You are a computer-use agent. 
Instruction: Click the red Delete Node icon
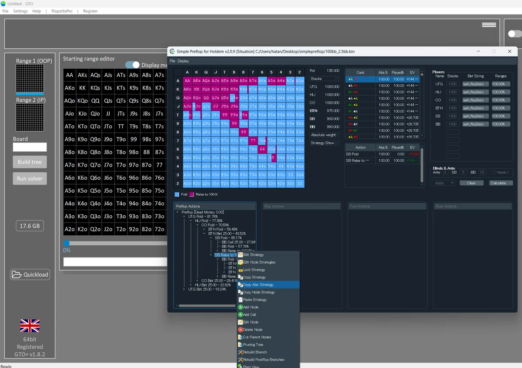pos(240,330)
